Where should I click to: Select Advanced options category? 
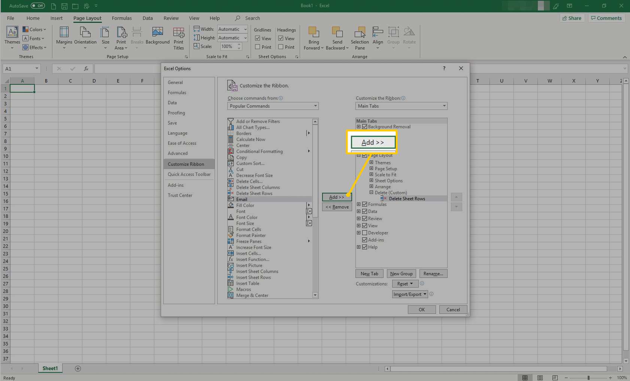coord(189,153)
